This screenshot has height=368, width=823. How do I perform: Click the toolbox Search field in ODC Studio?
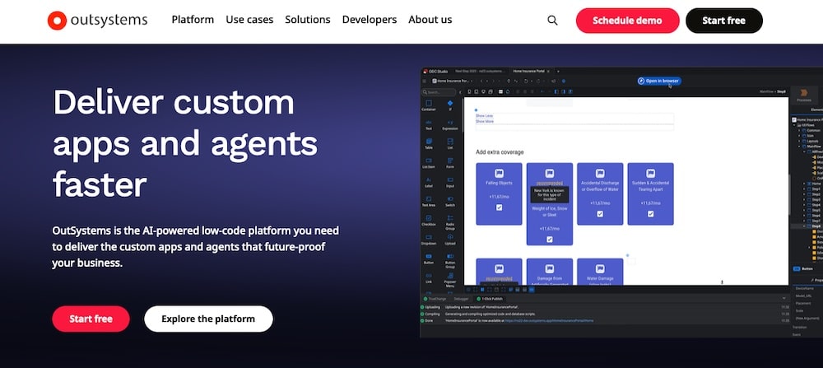click(439, 92)
